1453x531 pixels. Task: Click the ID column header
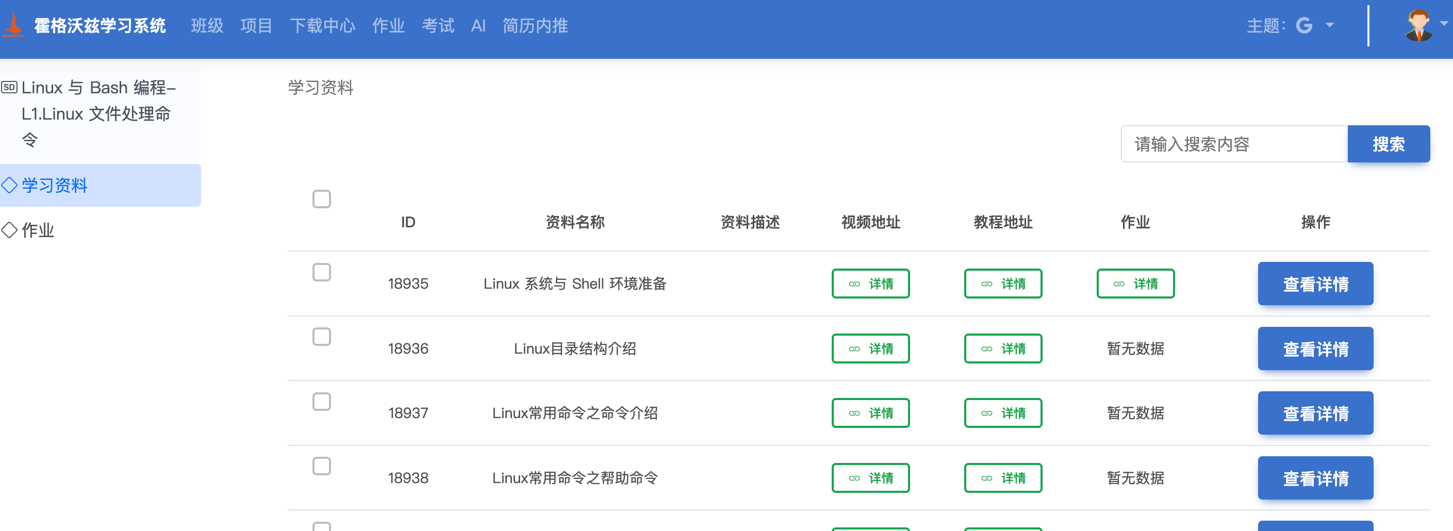coord(408,222)
